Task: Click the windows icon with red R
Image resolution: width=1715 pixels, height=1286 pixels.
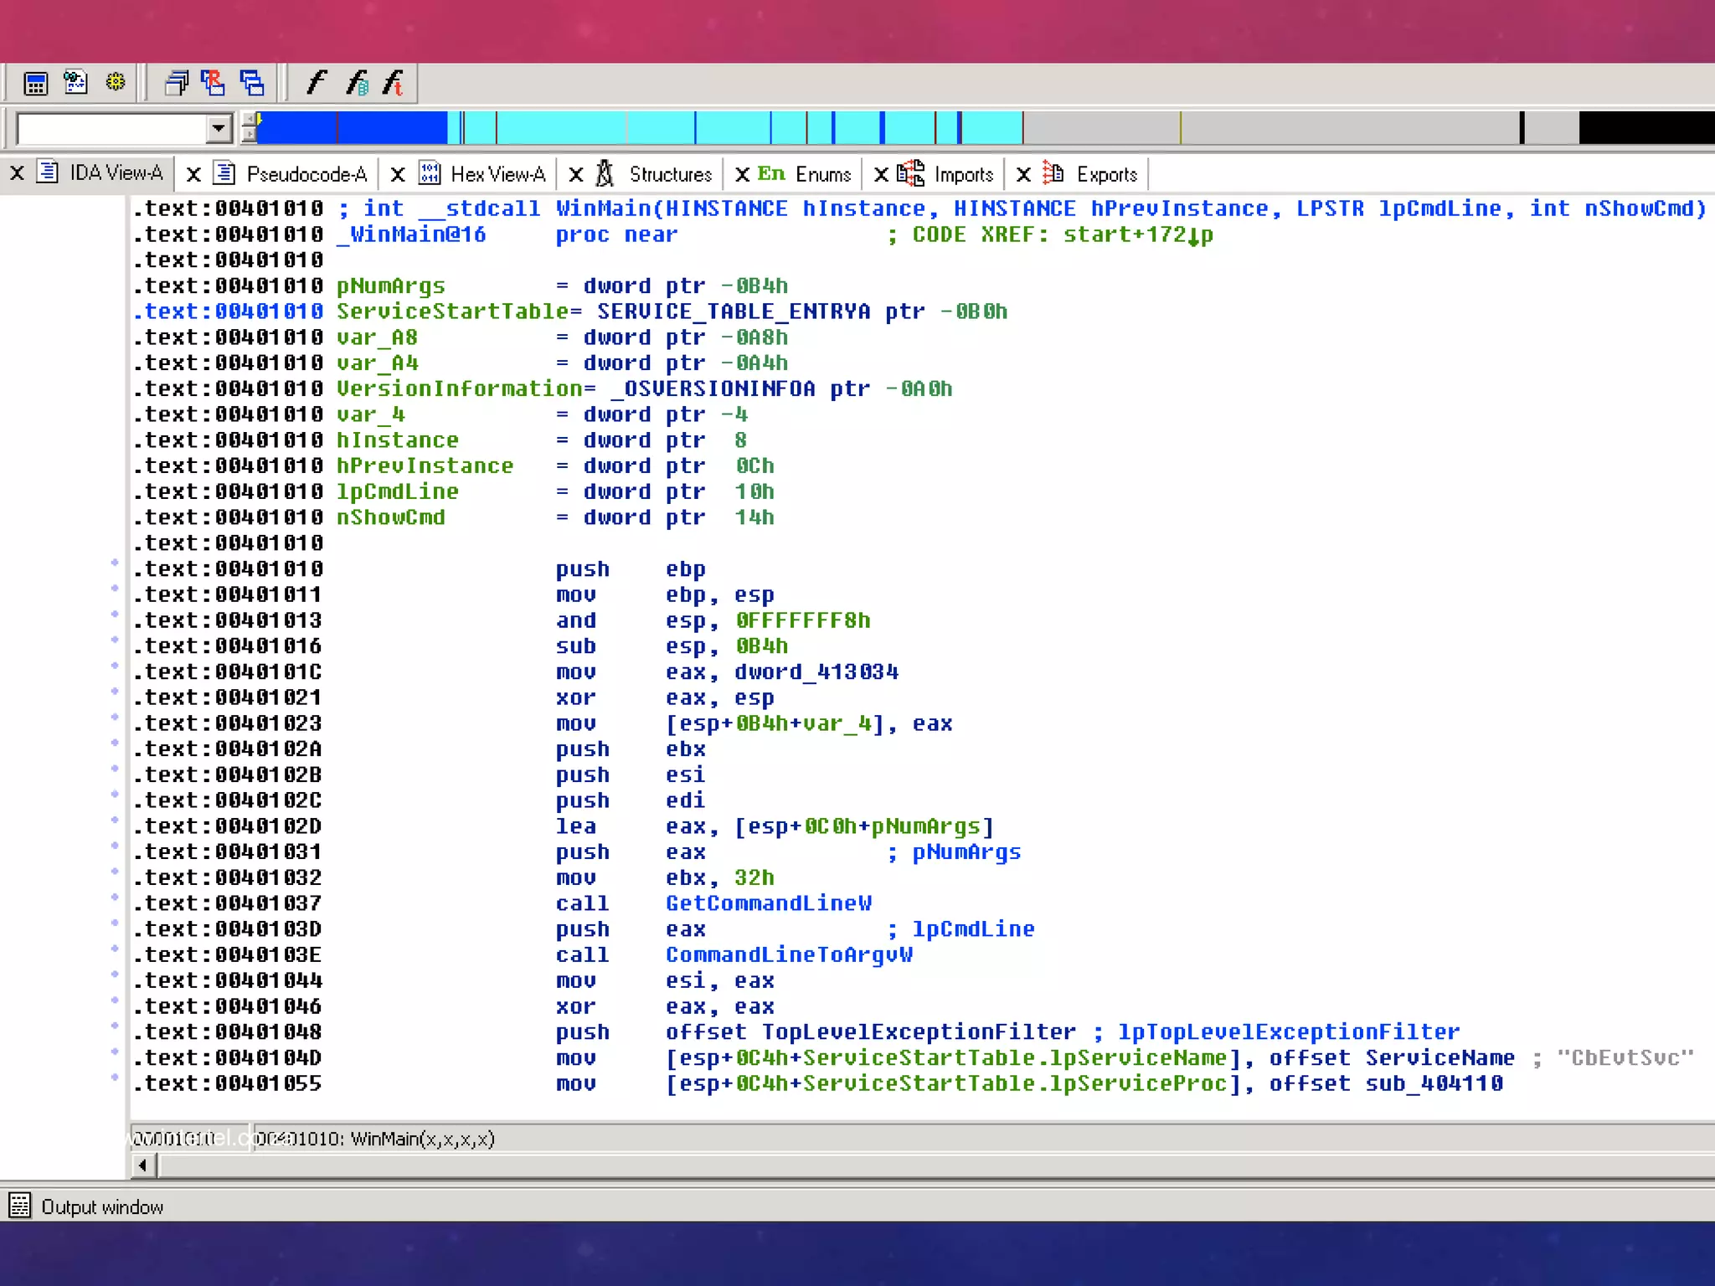Action: click(213, 83)
